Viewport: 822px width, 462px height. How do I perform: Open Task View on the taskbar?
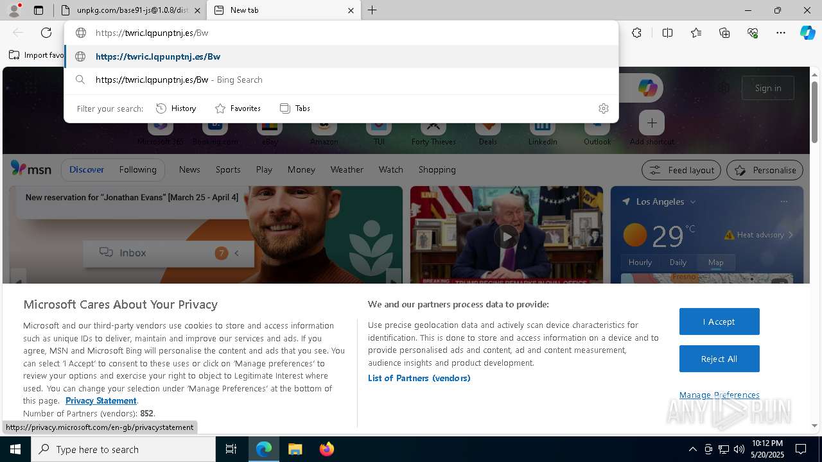pyautogui.click(x=231, y=449)
